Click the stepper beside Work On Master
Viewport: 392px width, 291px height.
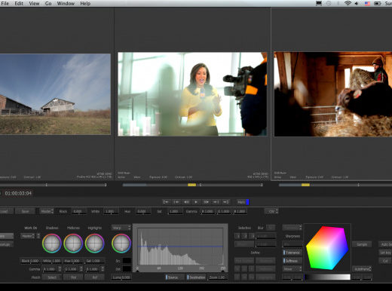pos(38,236)
